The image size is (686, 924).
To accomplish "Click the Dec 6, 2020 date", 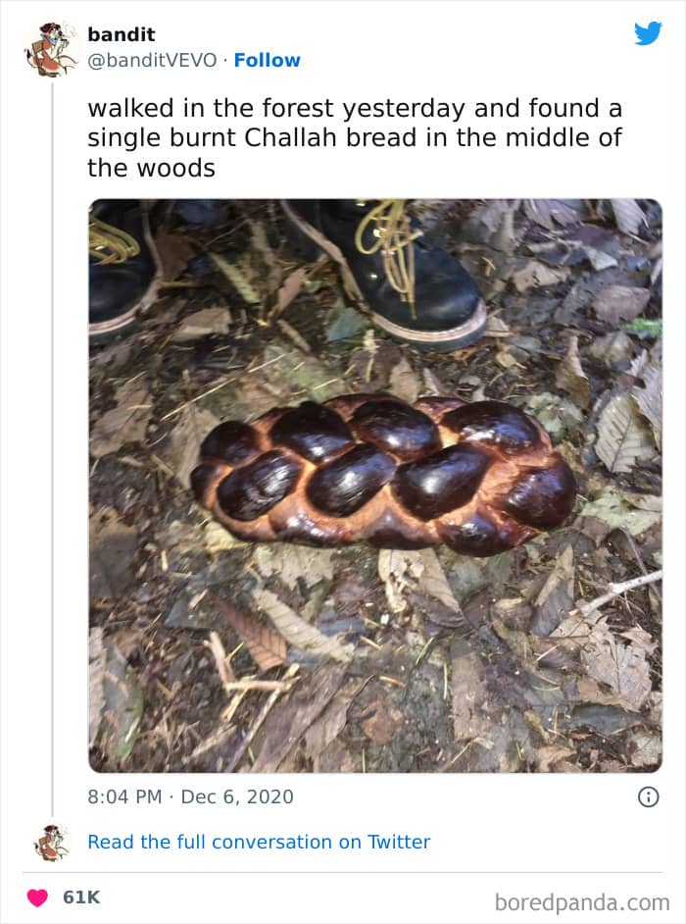I will [237, 796].
